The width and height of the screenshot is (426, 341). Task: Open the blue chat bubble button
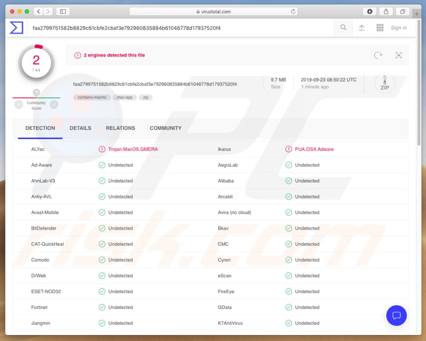(396, 316)
